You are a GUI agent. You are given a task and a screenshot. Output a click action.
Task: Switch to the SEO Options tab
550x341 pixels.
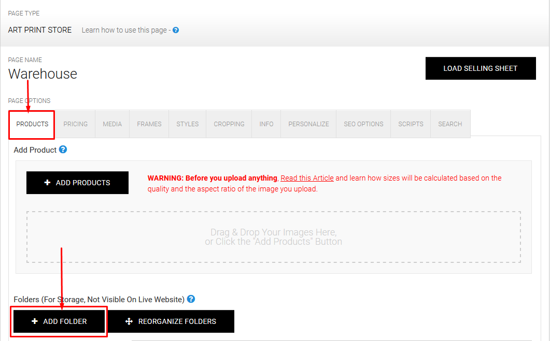click(x=363, y=124)
